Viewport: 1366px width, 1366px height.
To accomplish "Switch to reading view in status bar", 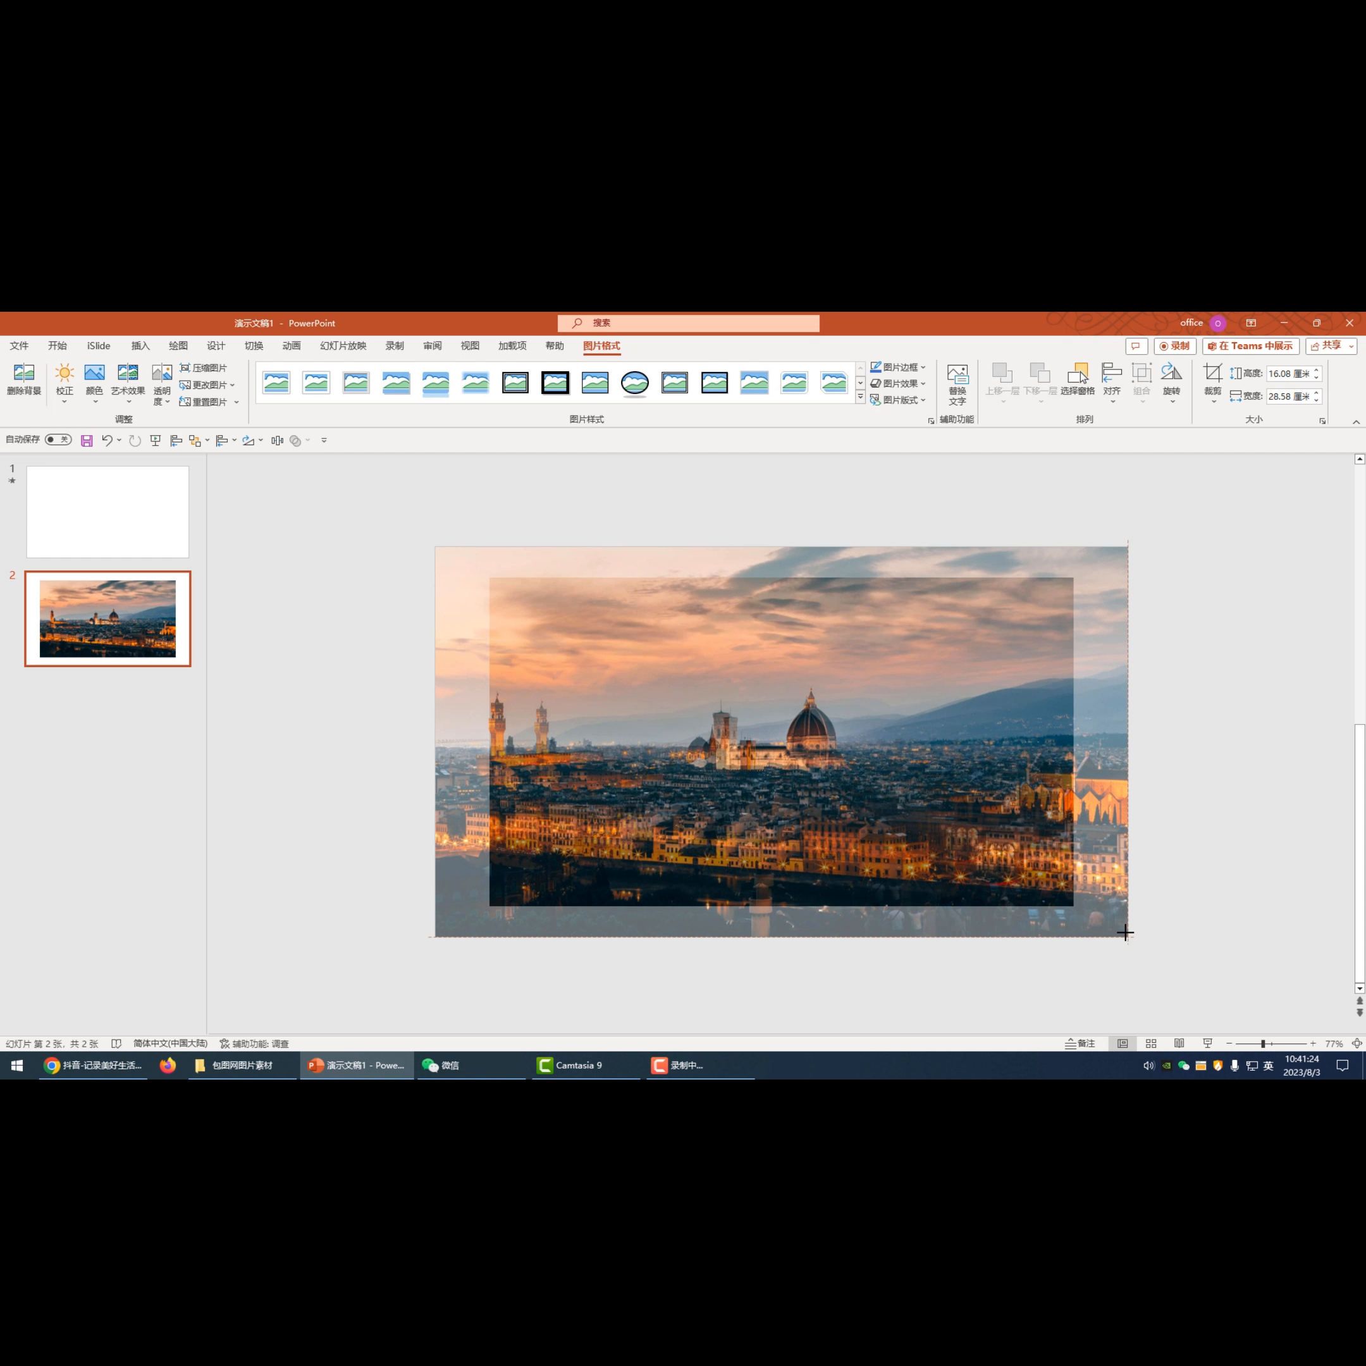I will tap(1179, 1043).
